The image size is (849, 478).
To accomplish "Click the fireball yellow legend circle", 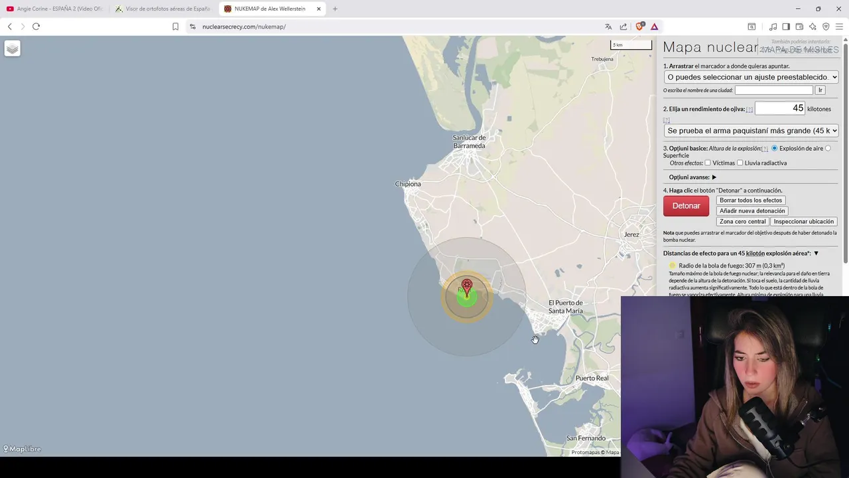I will click(672, 266).
